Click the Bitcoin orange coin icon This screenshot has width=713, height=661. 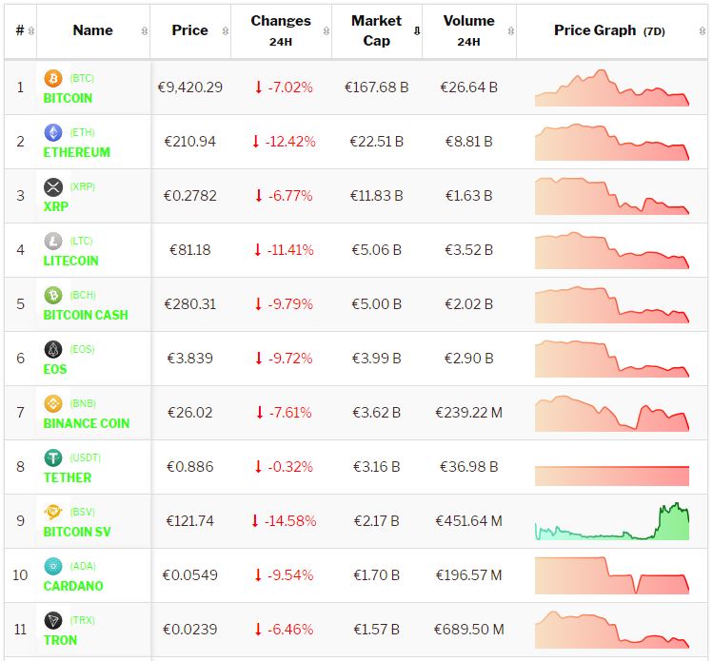coord(53,78)
